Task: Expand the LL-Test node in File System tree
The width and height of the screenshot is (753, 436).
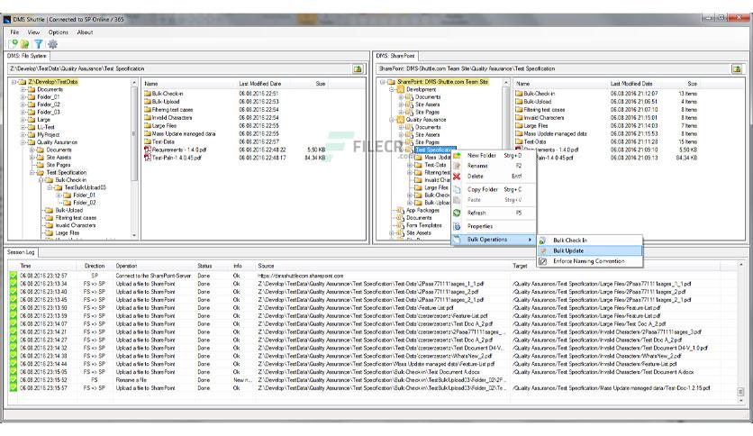Action: 23,127
